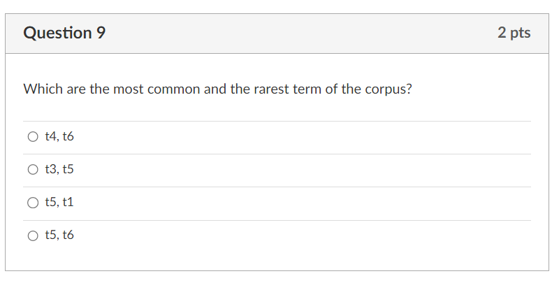Click the "t3, t5" answer label text
Viewport: 559px width, 283px height.
[59, 170]
